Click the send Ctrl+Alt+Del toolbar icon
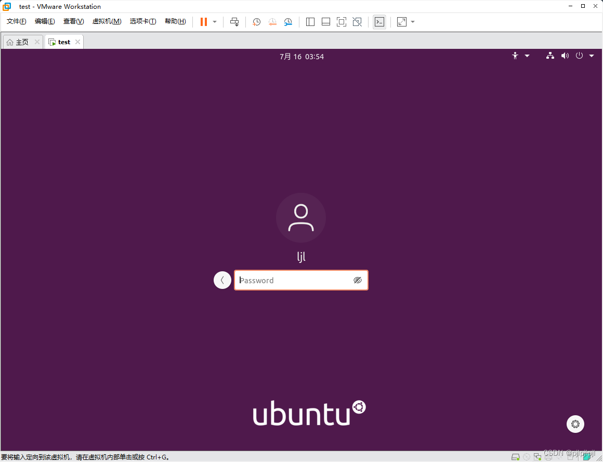 click(x=234, y=22)
